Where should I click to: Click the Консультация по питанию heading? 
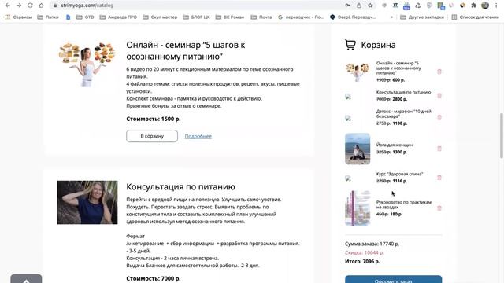click(x=180, y=187)
